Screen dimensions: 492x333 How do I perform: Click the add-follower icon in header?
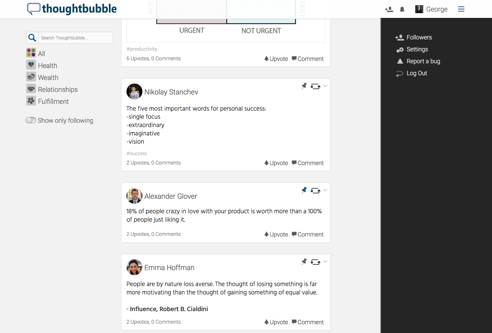tap(389, 10)
